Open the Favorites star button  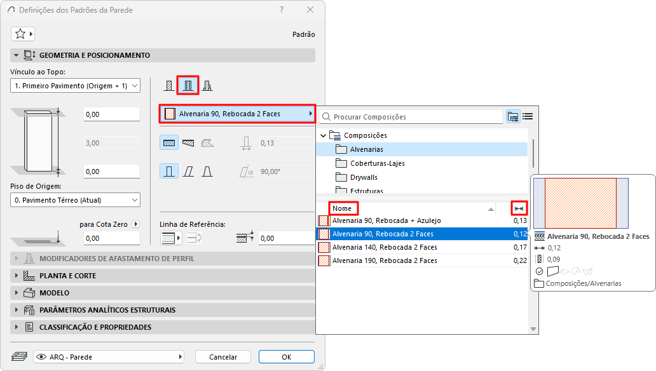click(x=23, y=34)
